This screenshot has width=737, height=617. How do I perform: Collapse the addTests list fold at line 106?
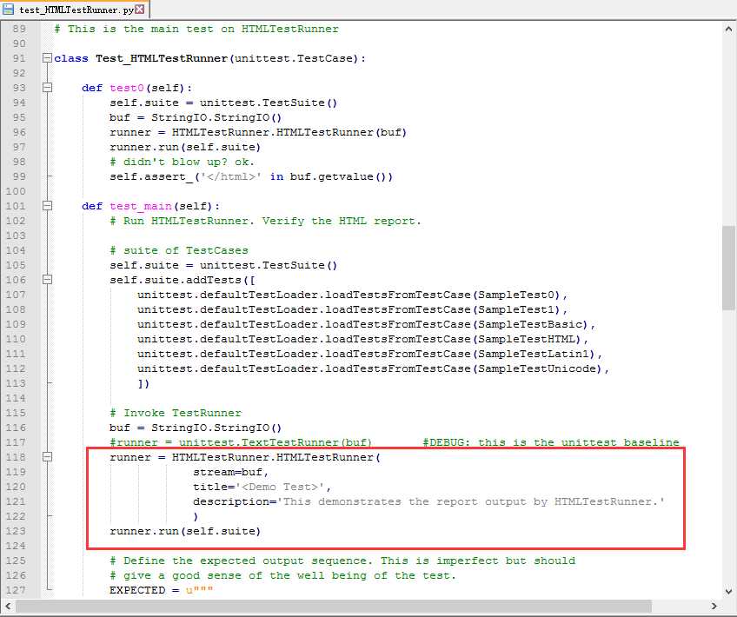coord(47,280)
